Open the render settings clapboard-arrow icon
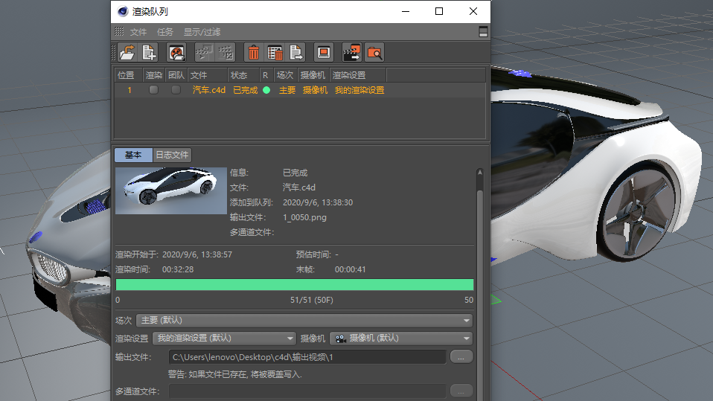The width and height of the screenshot is (713, 401). (351, 53)
